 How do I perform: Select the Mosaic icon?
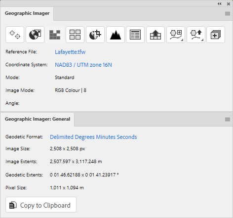click(55, 35)
